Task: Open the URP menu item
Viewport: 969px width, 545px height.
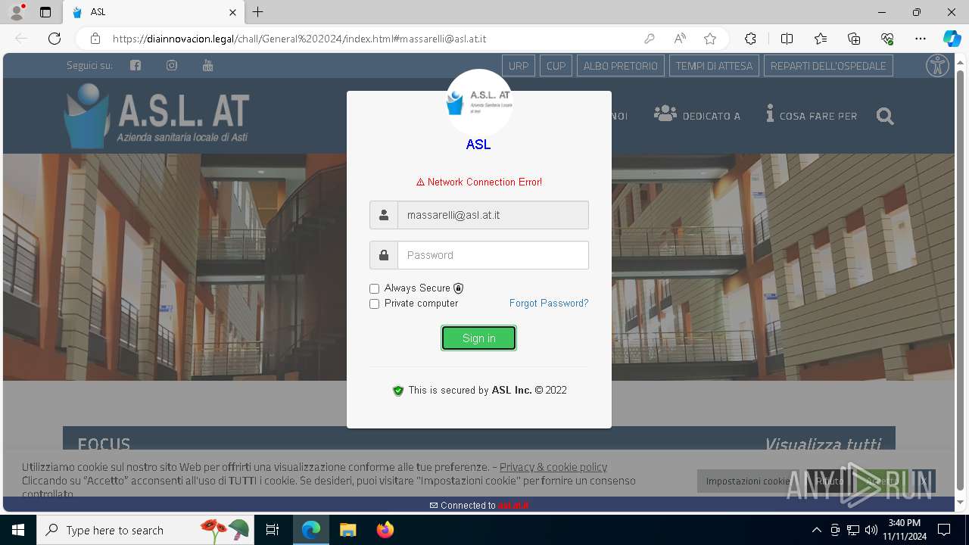Action: [519, 66]
